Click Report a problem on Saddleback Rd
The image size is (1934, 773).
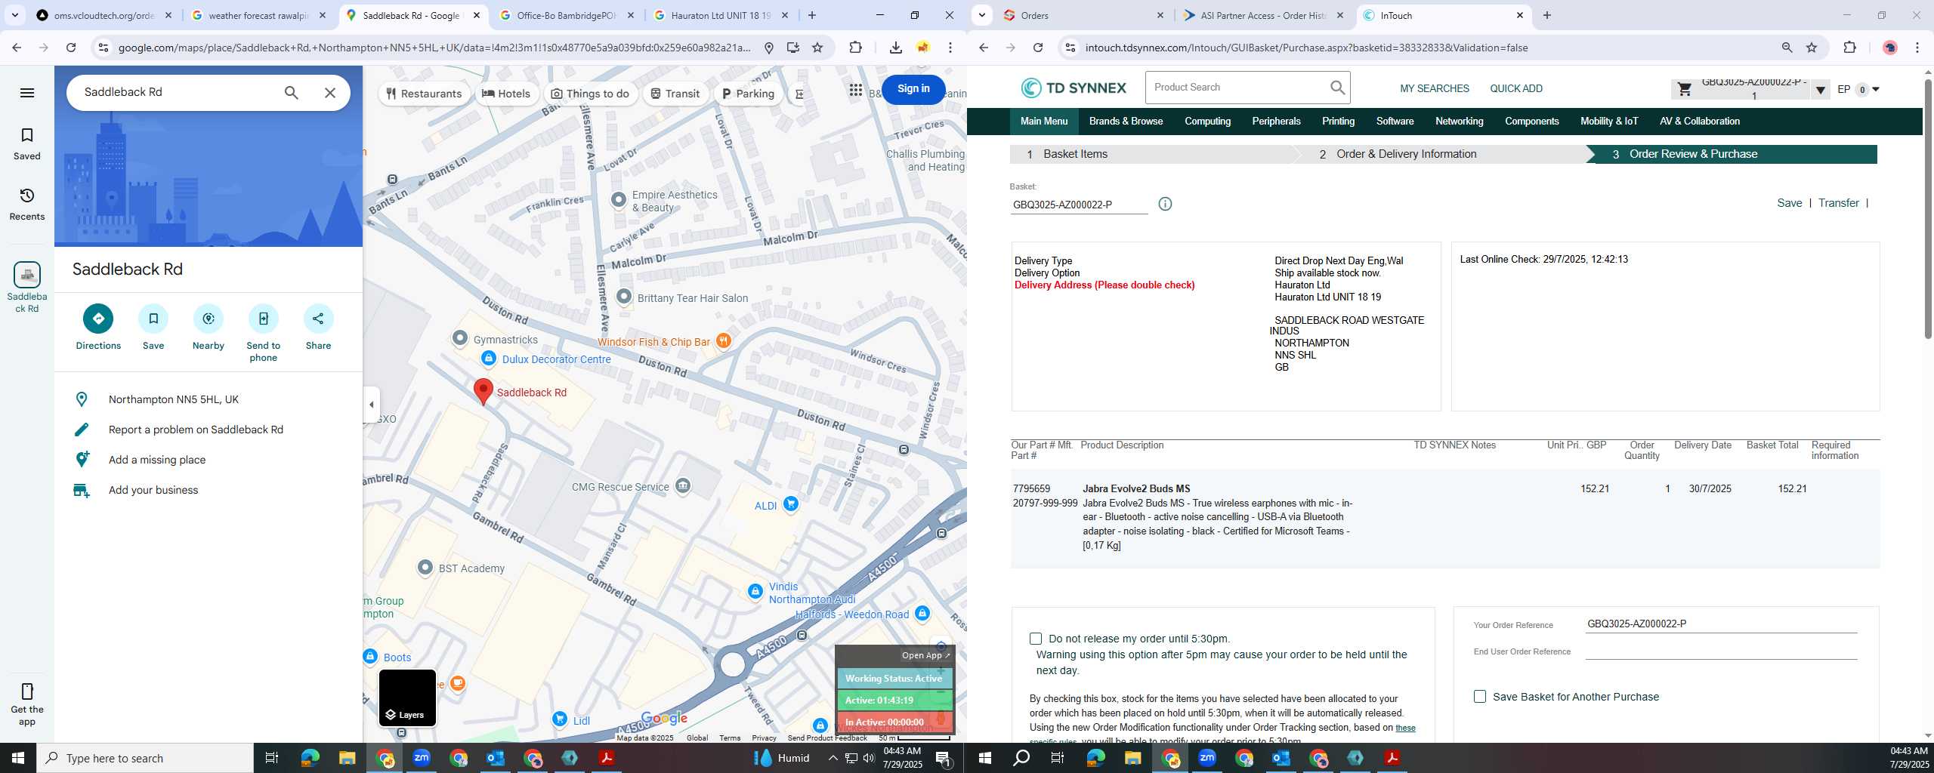[x=196, y=430]
